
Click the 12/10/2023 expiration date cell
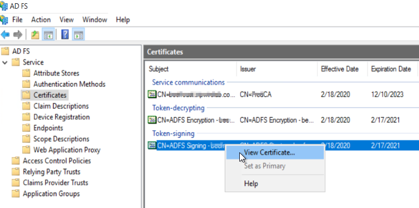coord(387,95)
